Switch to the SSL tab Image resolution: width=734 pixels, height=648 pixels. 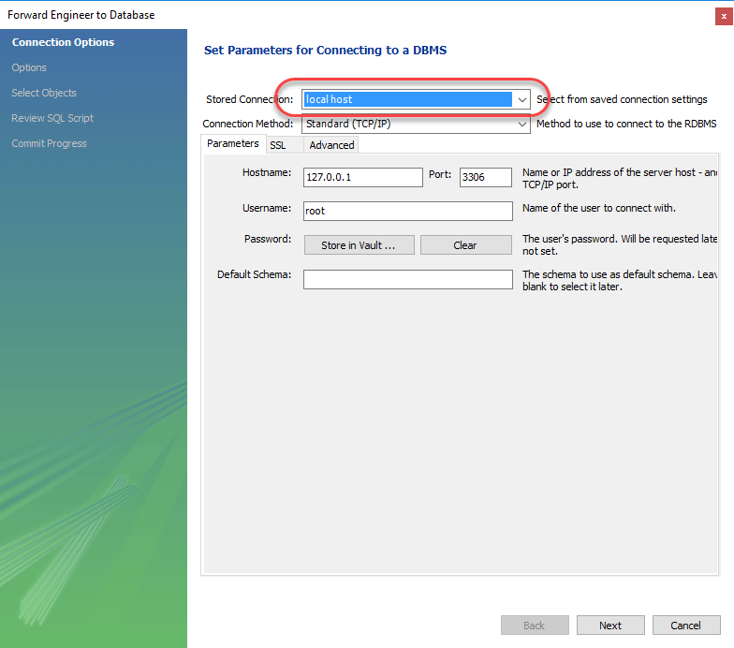pyautogui.click(x=278, y=145)
